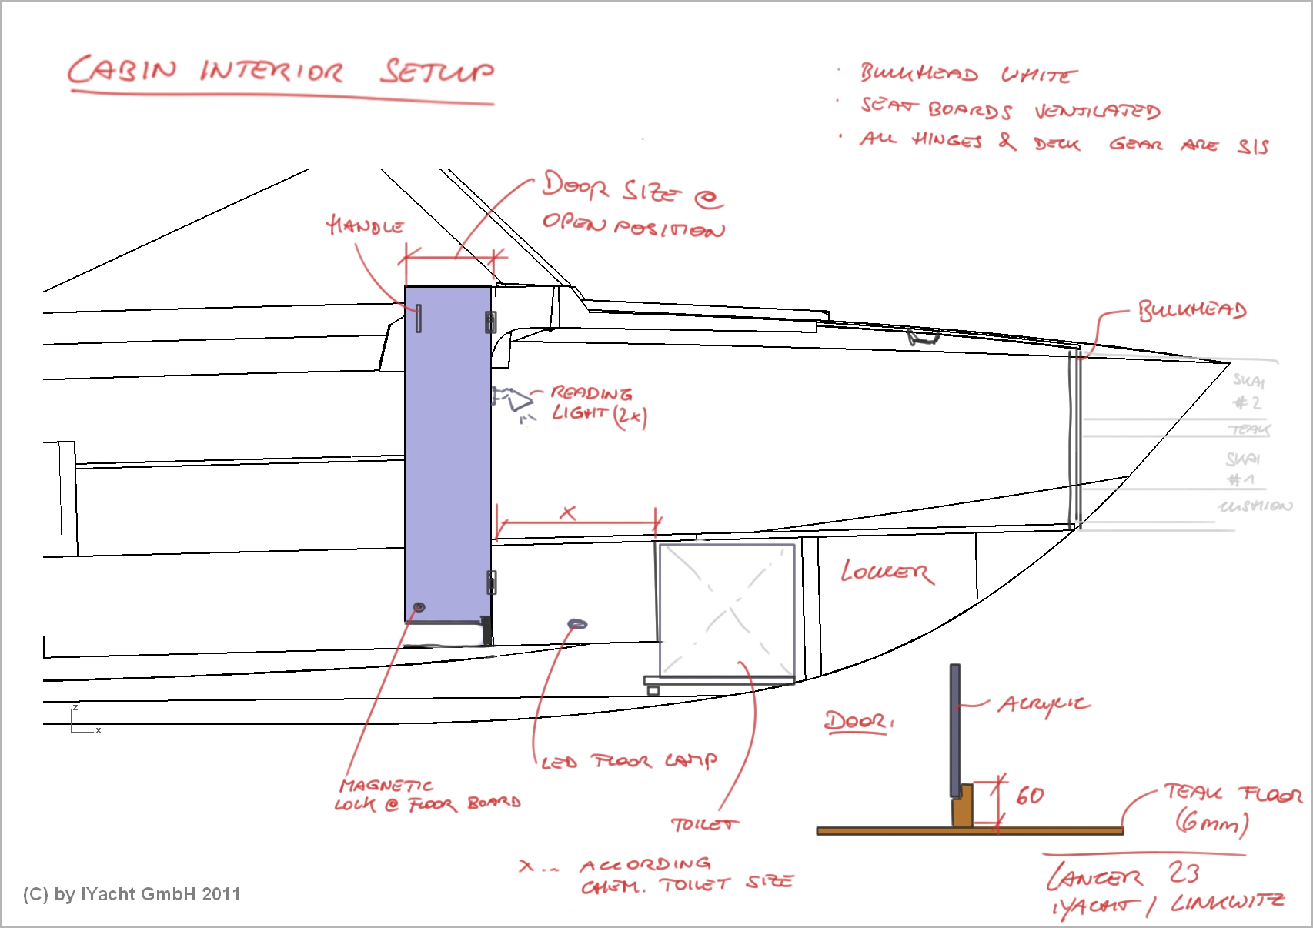Click the 'SEAT BOARDS VENTILATED' note

(x=1010, y=109)
